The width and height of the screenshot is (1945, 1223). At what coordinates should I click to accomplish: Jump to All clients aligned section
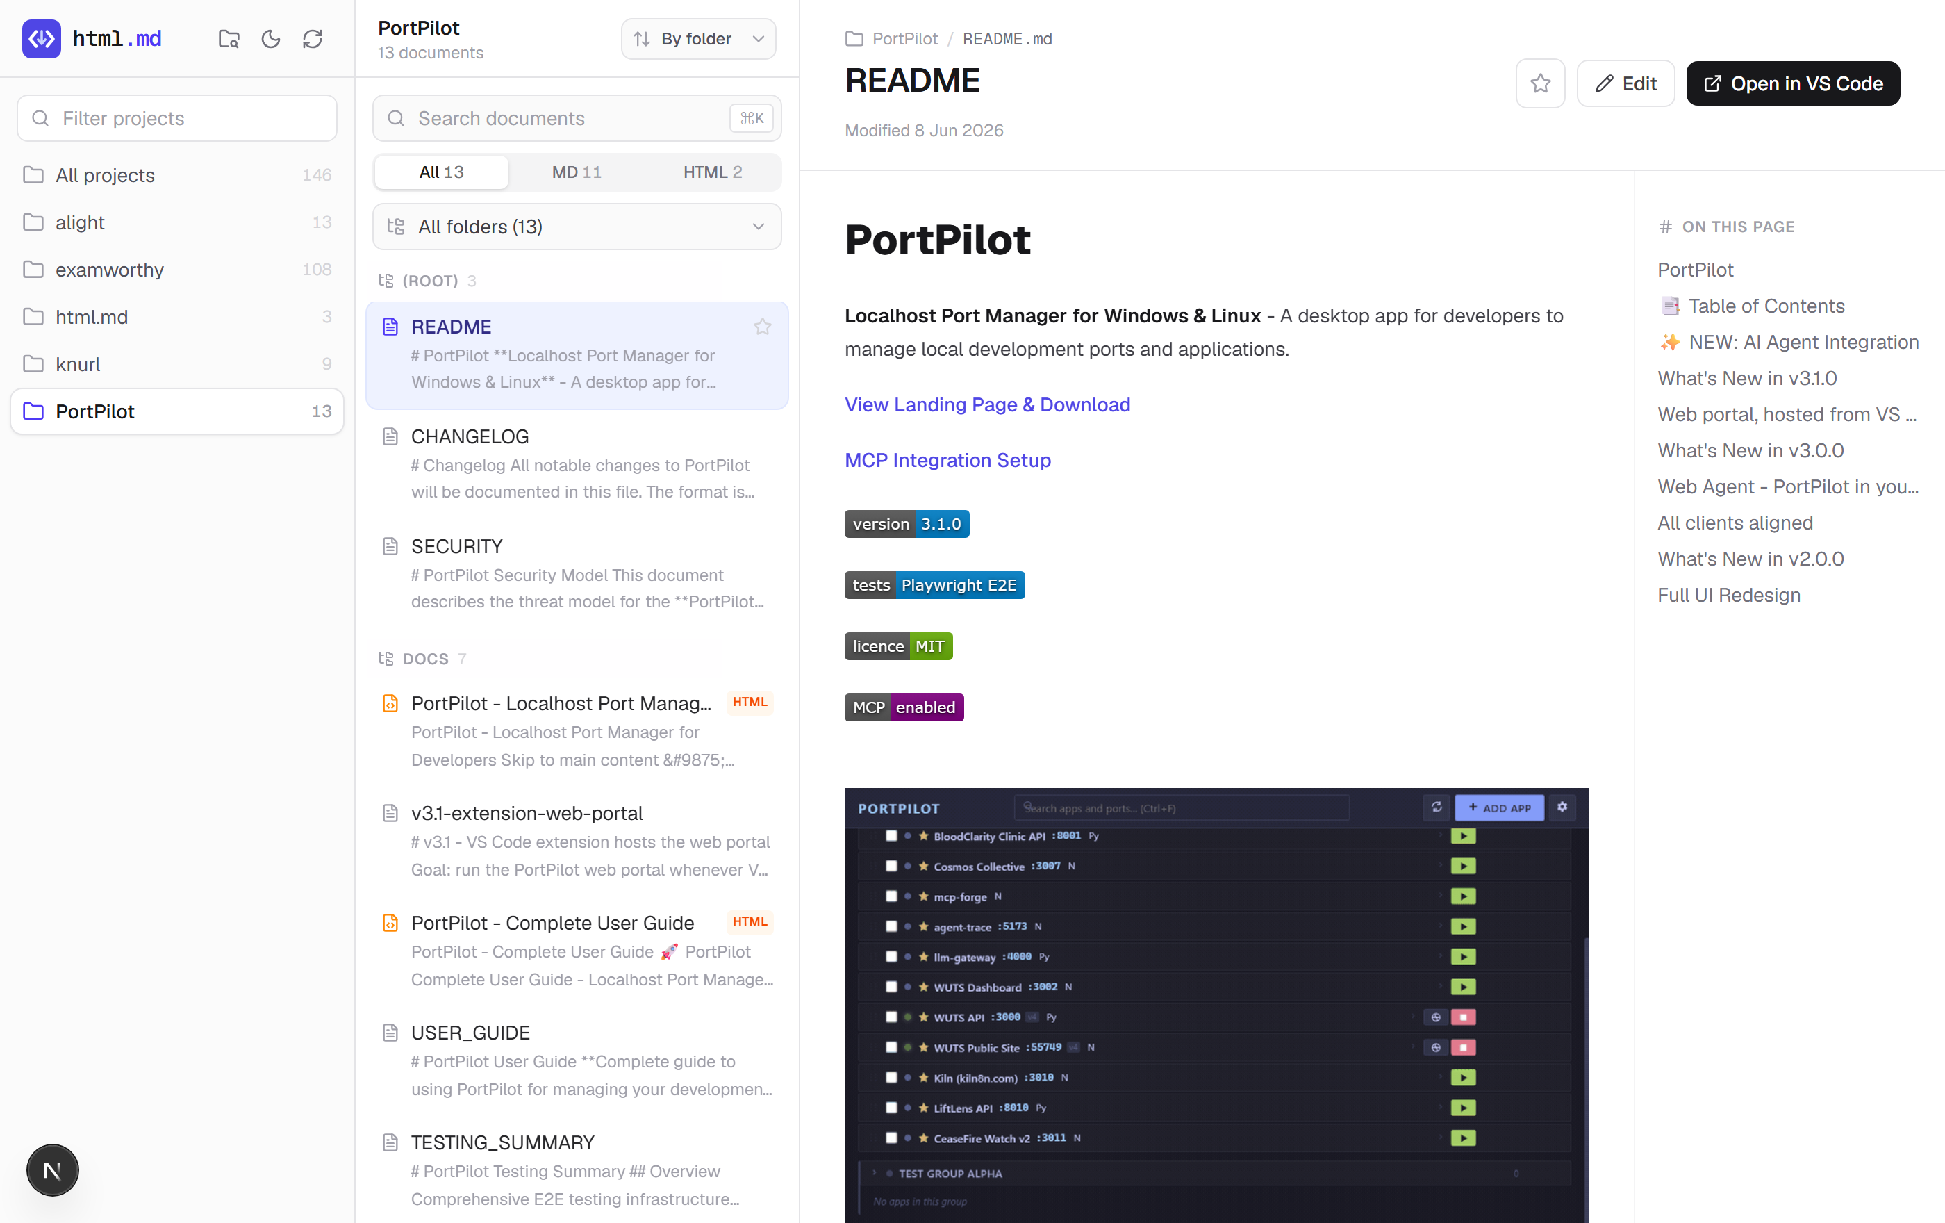[x=1735, y=523]
